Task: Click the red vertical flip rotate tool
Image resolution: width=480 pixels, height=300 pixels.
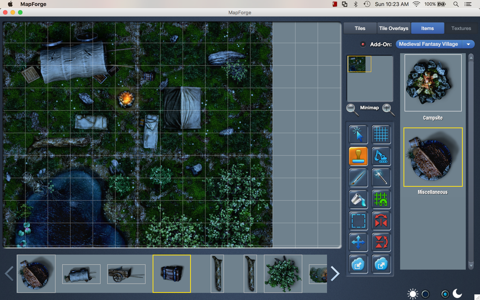Action: 381,242
